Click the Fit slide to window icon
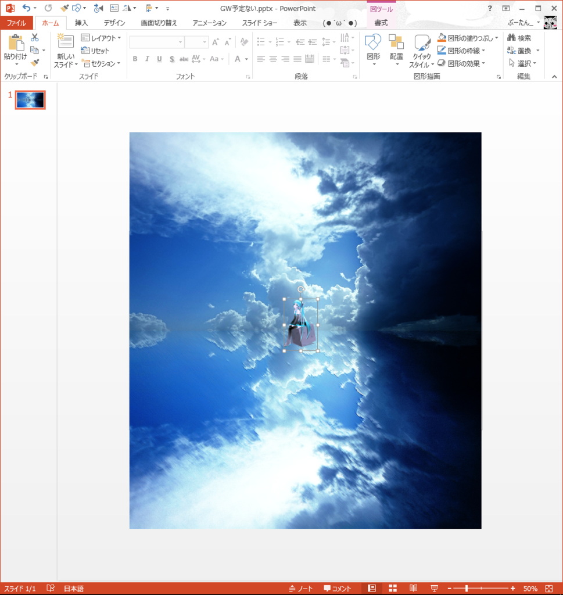 click(x=548, y=588)
